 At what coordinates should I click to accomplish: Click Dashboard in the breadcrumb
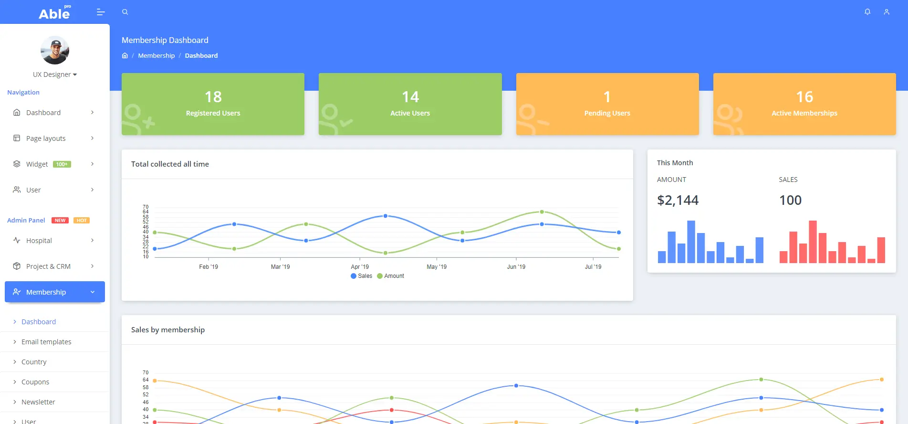click(201, 55)
